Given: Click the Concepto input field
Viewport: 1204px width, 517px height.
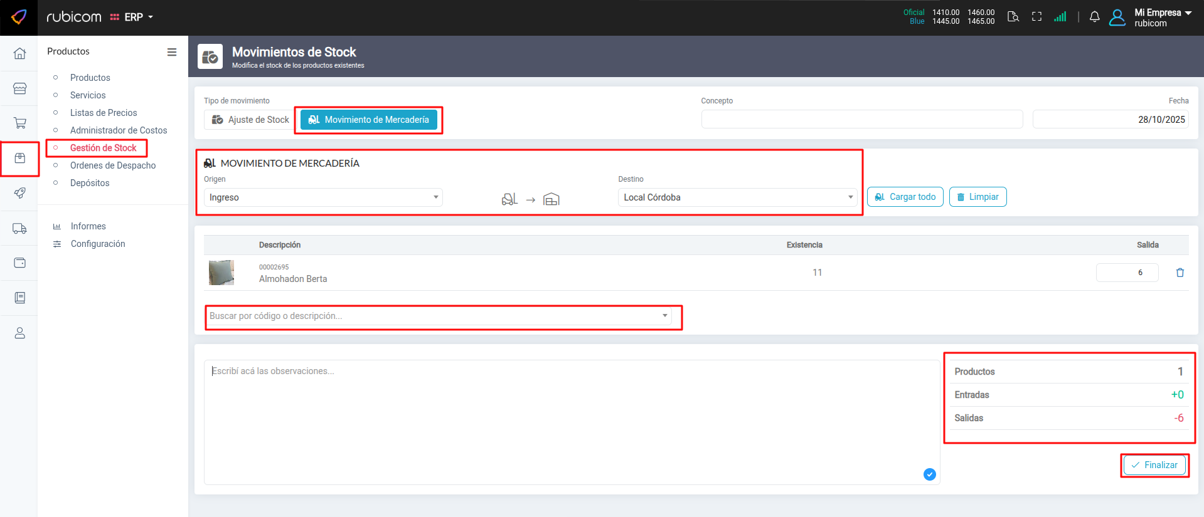Looking at the screenshot, I should (x=861, y=119).
